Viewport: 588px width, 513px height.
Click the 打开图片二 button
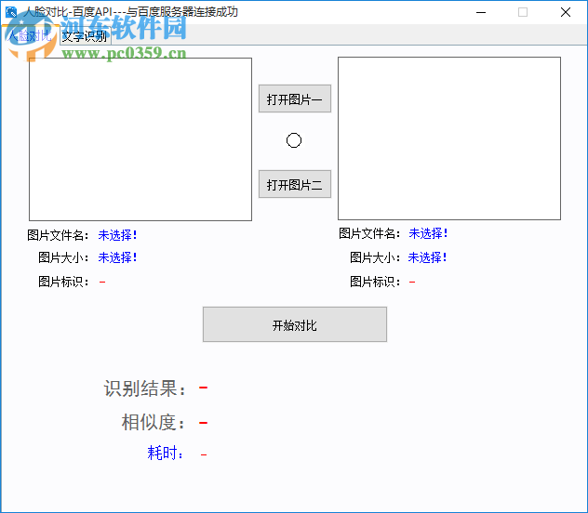pyautogui.click(x=295, y=184)
